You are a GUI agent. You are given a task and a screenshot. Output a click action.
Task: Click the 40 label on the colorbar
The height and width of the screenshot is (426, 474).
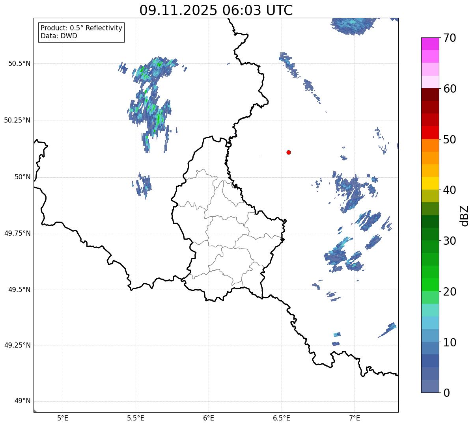(450, 190)
